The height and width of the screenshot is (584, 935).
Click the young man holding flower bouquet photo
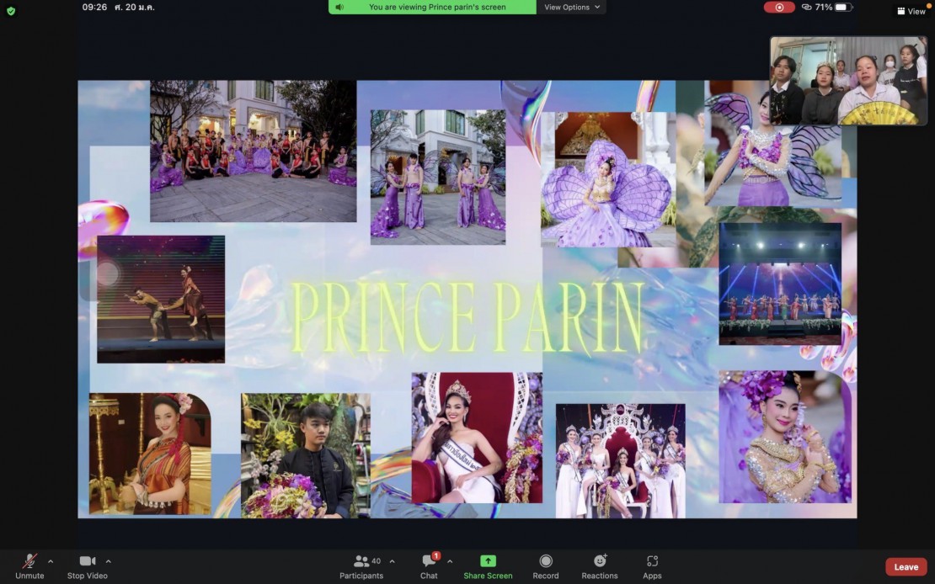point(305,455)
